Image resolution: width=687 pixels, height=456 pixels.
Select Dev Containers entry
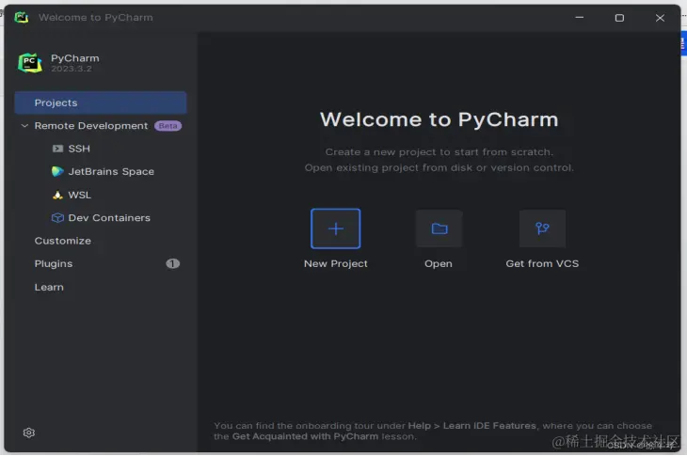tap(109, 217)
